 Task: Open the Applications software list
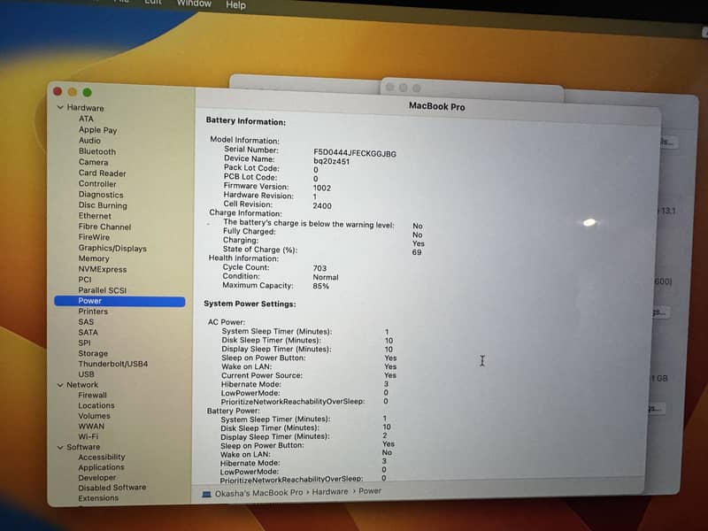[101, 467]
